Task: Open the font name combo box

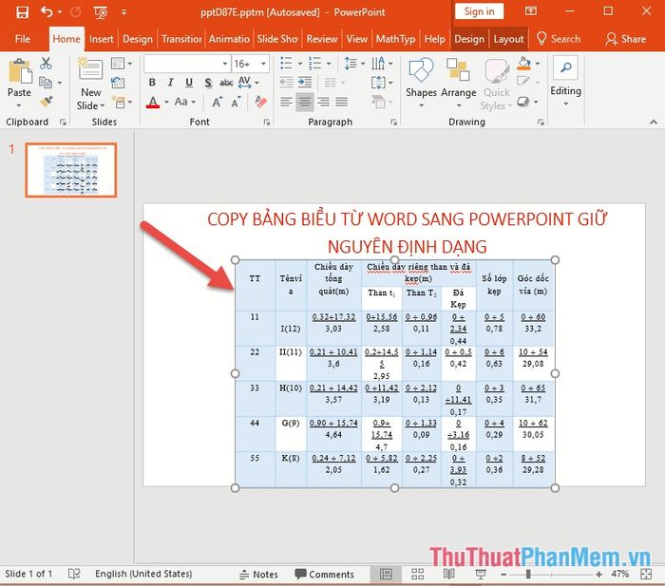Action: (187, 64)
